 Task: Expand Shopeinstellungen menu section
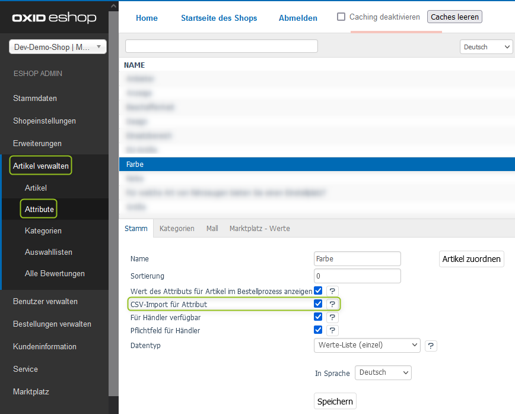(44, 121)
